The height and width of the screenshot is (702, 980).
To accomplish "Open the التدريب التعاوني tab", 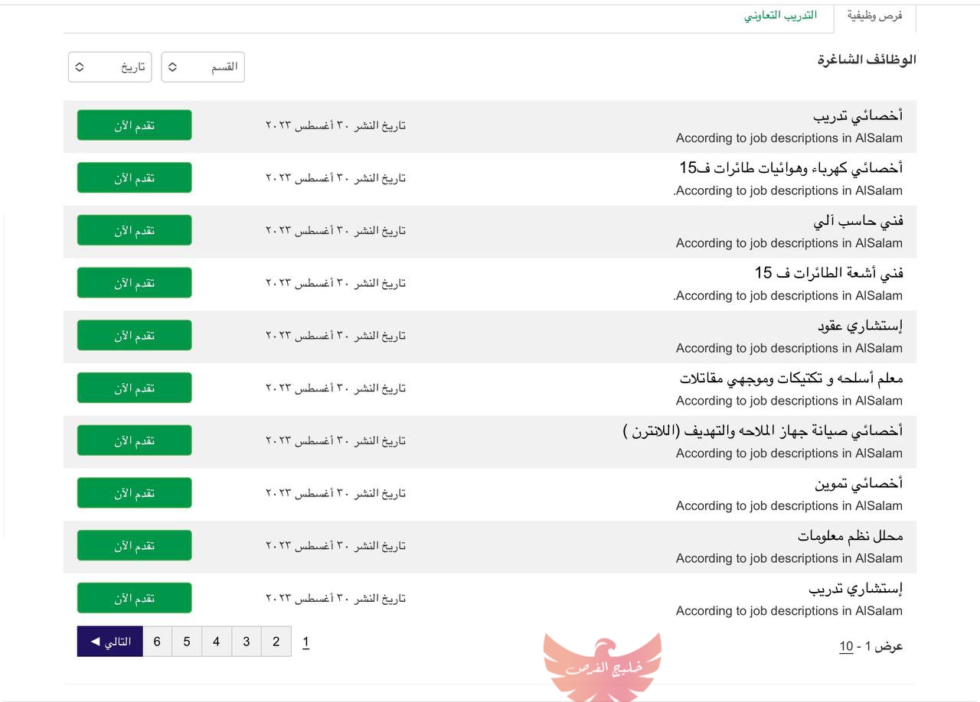I will point(780,15).
